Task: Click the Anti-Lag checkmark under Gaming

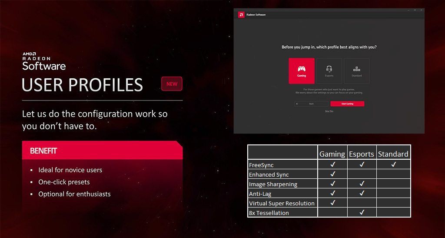Action: (333, 193)
